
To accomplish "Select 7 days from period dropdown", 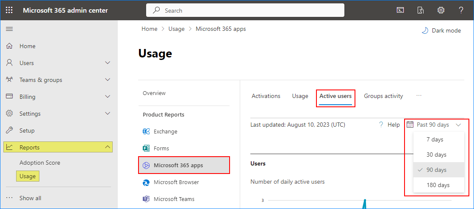I will (439, 139).
